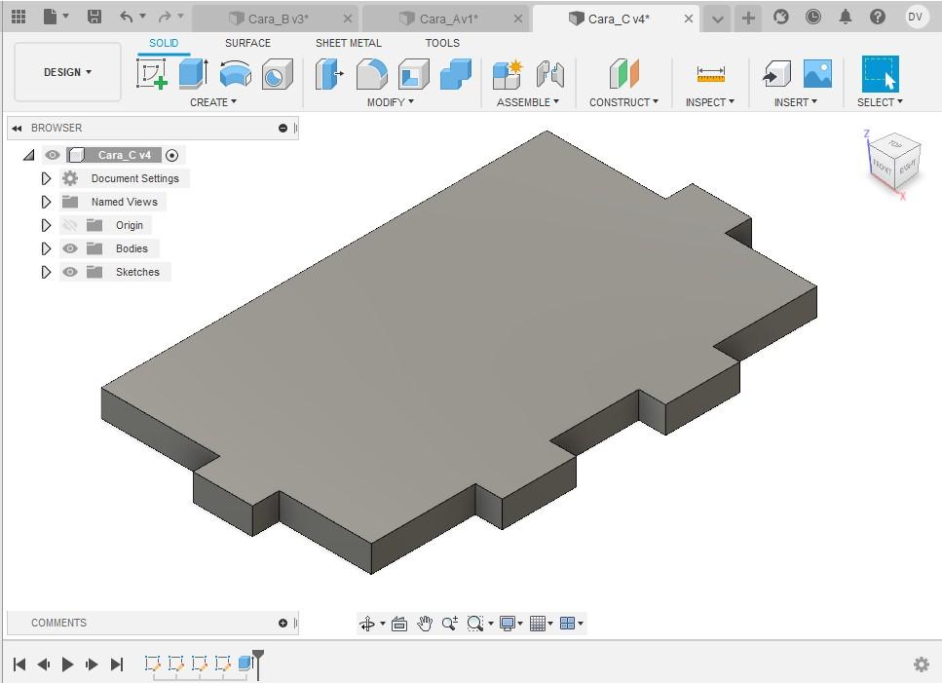
Task: Expand the Origin folder
Action: tap(46, 225)
